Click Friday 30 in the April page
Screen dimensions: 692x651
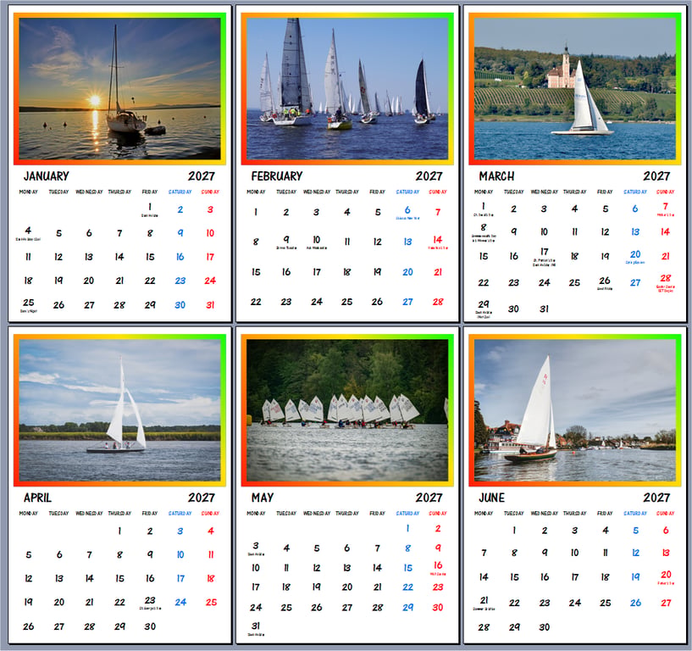click(150, 626)
